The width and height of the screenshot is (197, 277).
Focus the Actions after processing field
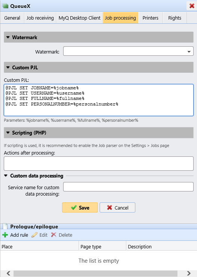point(98,164)
